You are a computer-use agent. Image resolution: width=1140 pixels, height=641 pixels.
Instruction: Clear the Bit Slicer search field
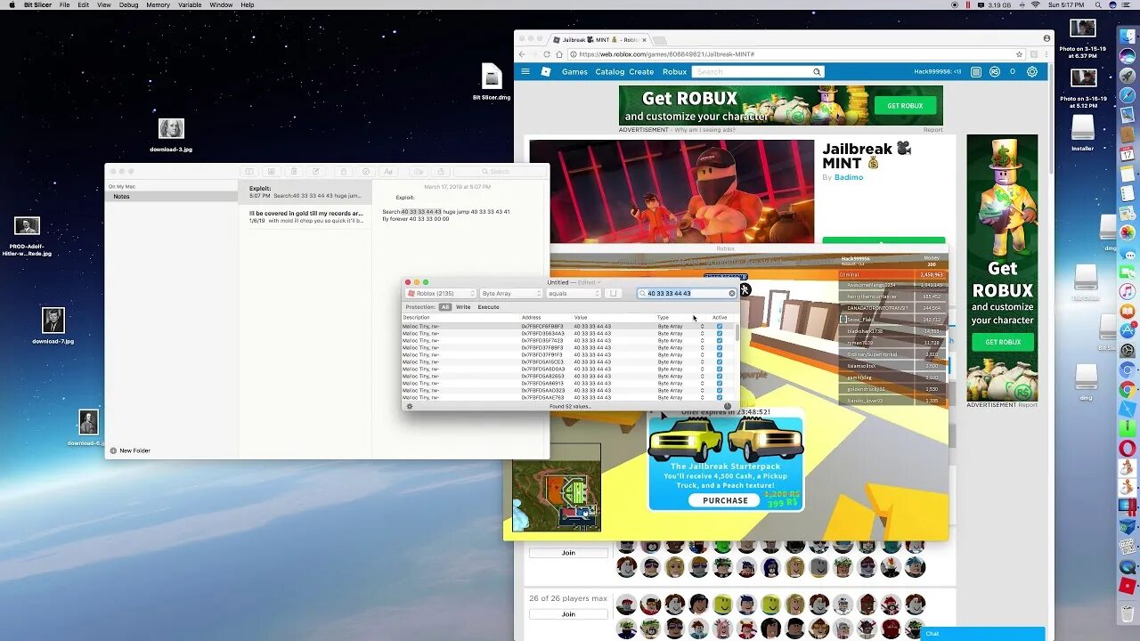(x=732, y=293)
